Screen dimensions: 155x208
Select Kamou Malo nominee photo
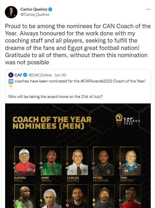(x=25, y=161)
